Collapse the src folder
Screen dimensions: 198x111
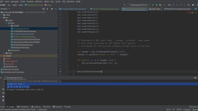tap(1, 18)
